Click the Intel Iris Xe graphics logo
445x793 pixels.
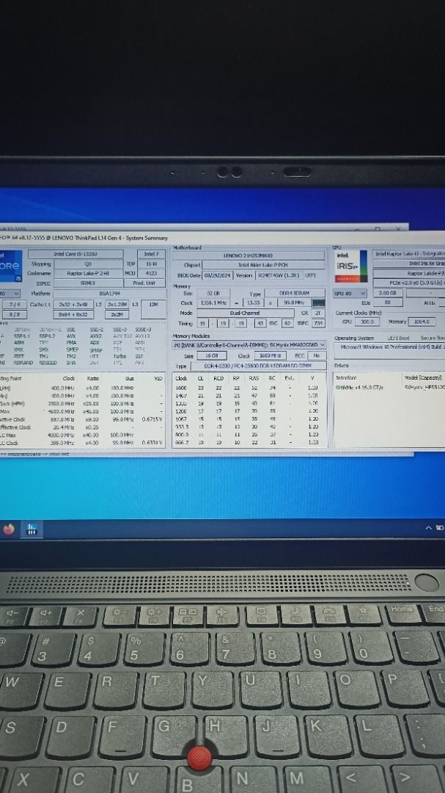click(x=351, y=266)
